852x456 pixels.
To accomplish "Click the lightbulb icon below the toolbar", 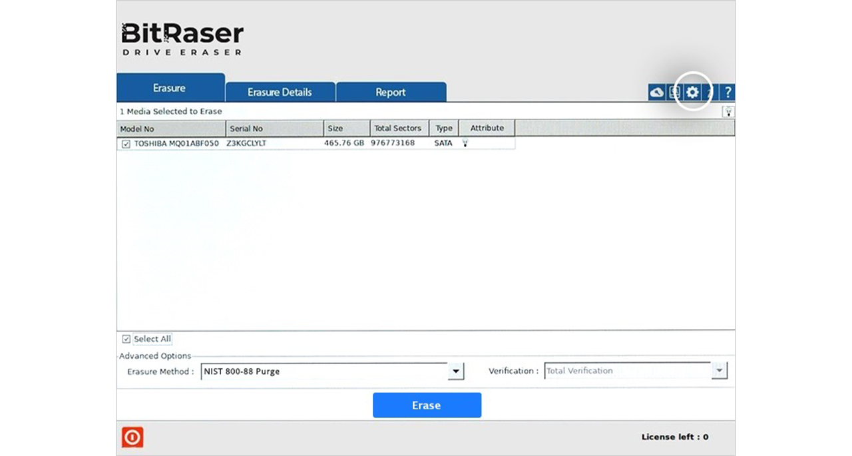I will (x=728, y=112).
